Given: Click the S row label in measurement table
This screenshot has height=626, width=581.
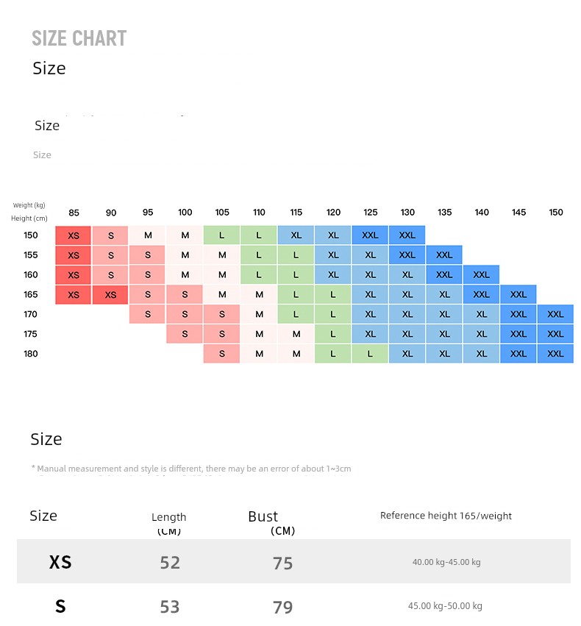Looking at the screenshot, I should pyautogui.click(x=60, y=607).
